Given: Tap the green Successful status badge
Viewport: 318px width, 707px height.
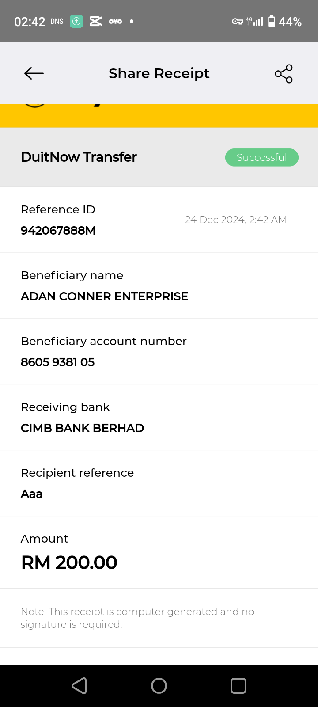Looking at the screenshot, I should 261,157.
